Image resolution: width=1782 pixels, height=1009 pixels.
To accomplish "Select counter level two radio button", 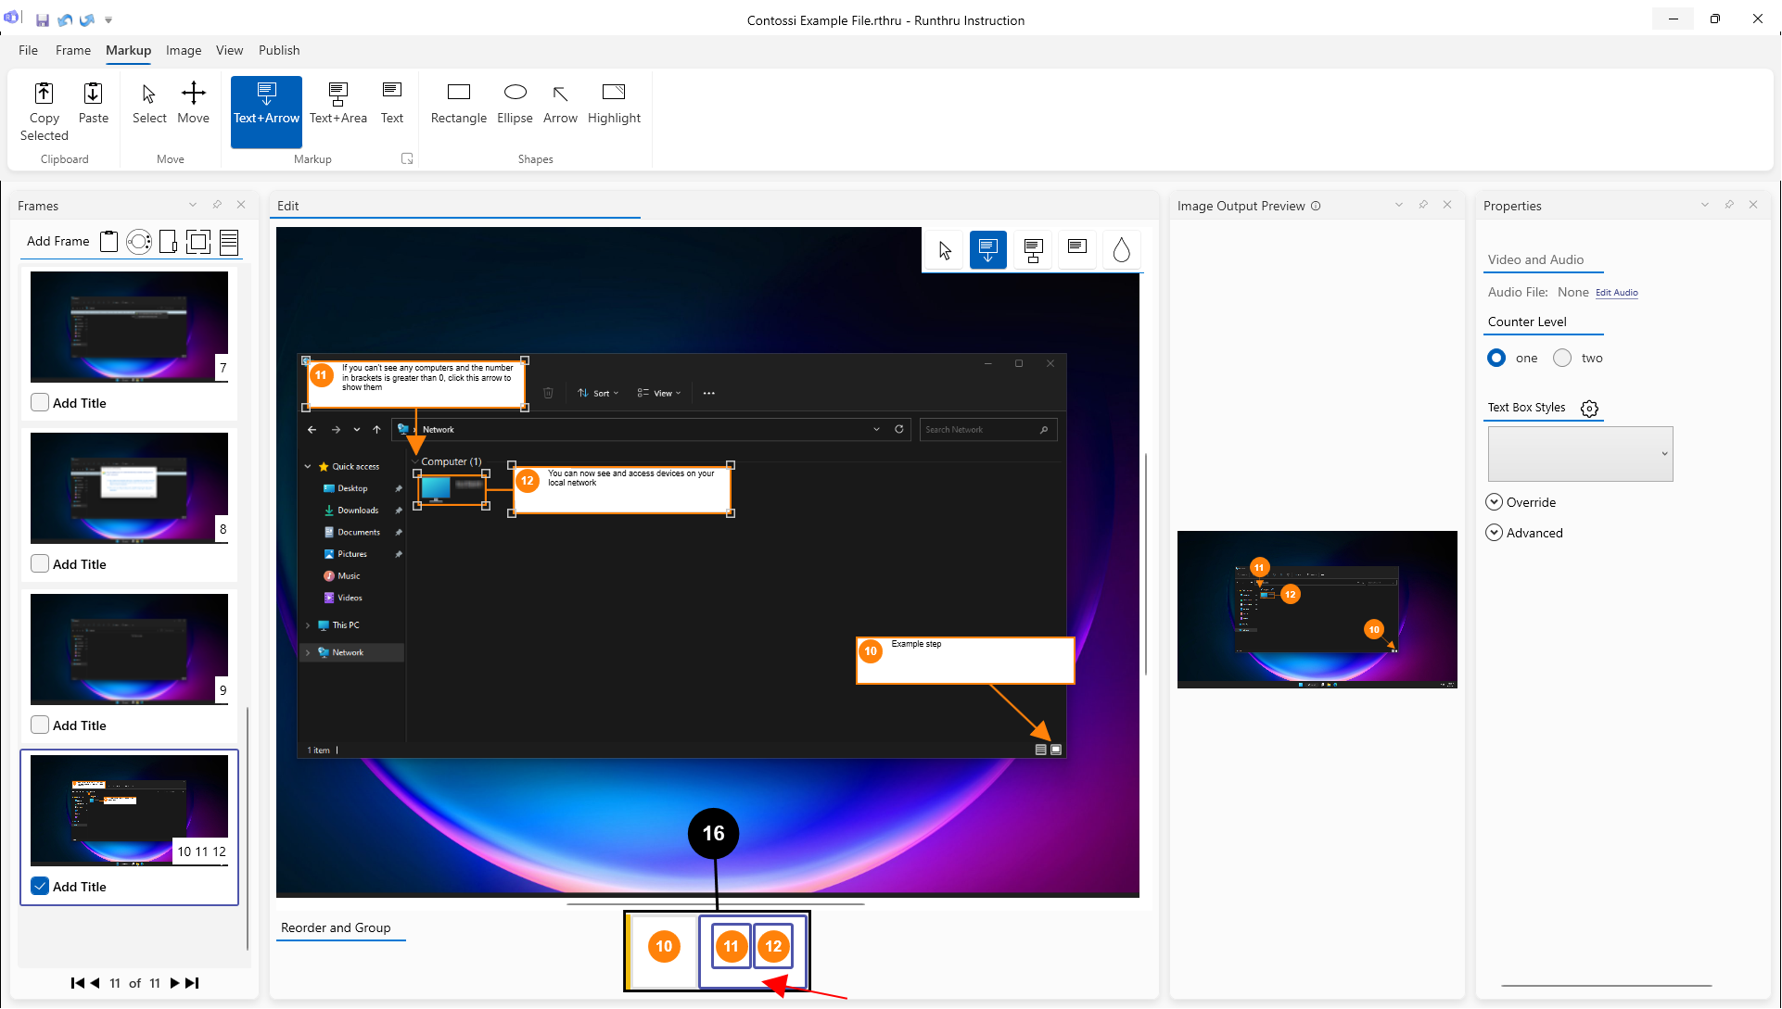I will (x=1562, y=359).
